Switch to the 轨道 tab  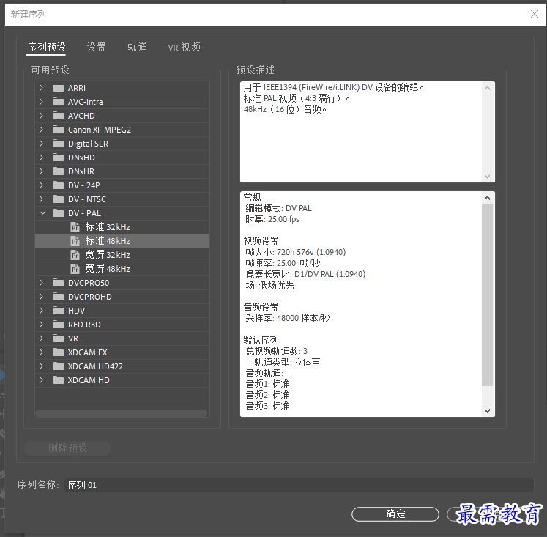[137, 47]
